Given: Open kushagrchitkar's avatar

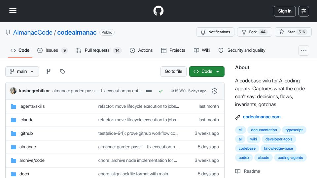Looking at the screenshot, I should tap(13, 91).
